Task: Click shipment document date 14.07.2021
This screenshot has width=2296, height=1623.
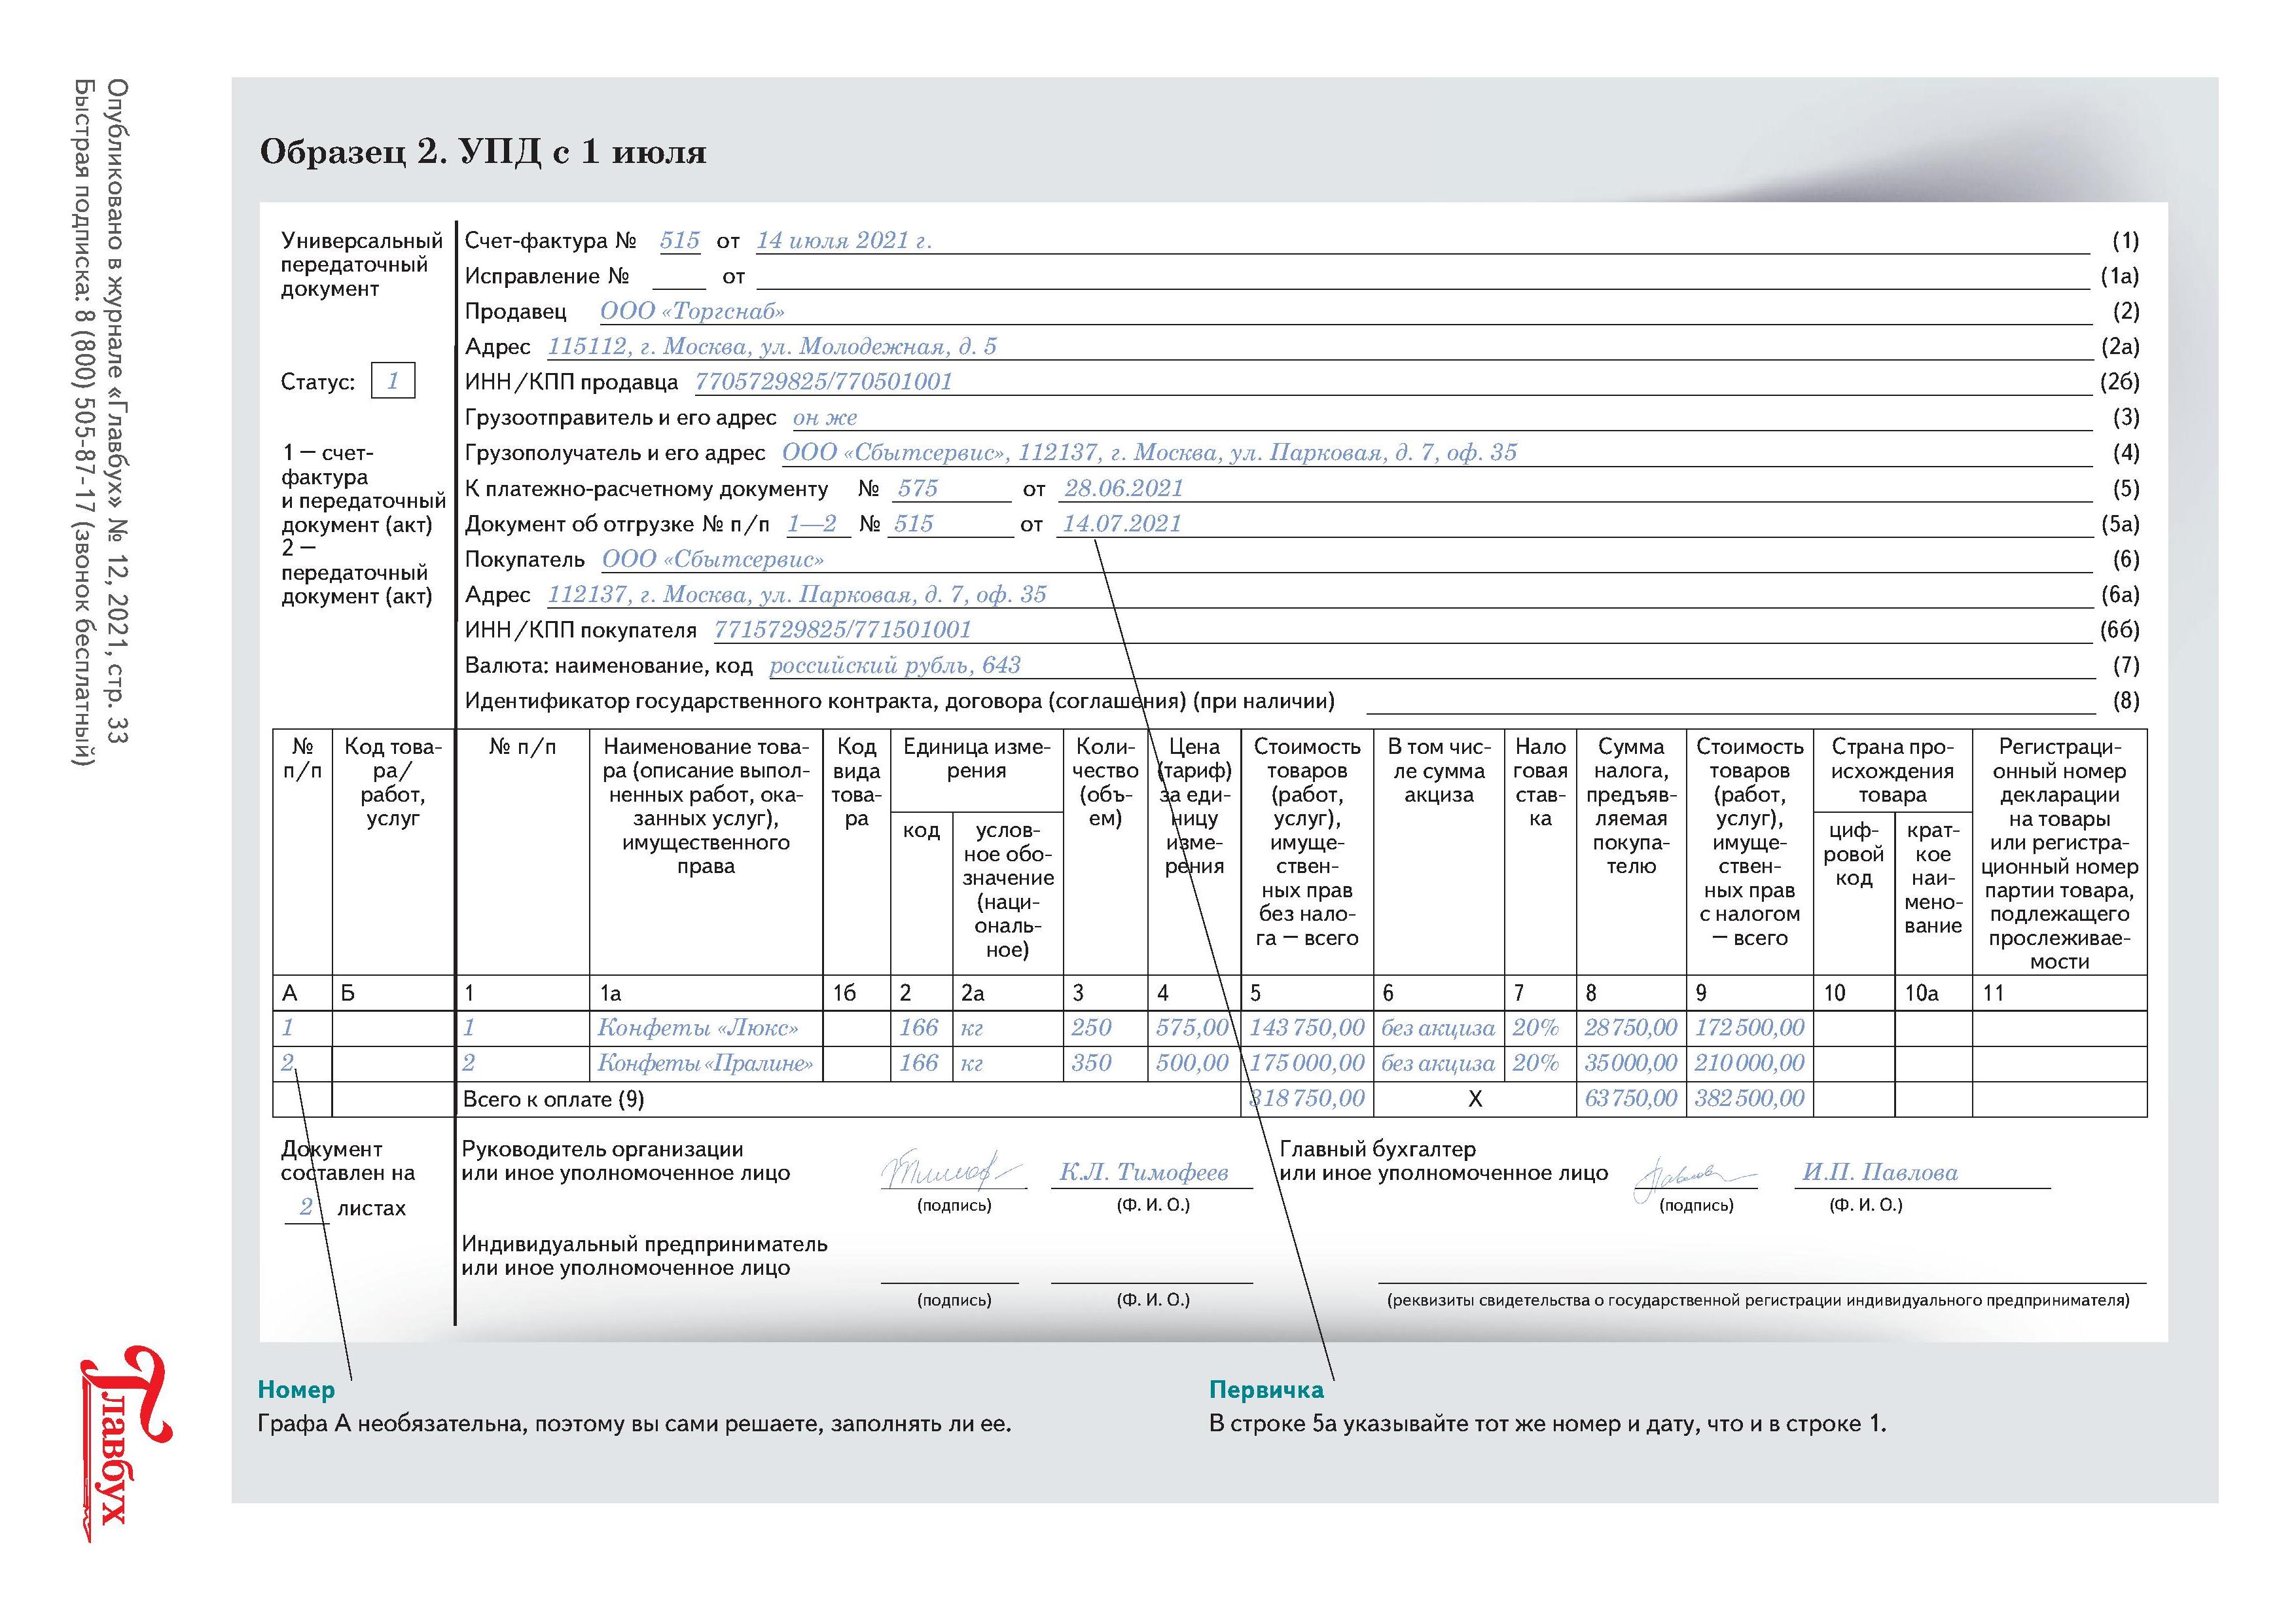Action: [1121, 524]
